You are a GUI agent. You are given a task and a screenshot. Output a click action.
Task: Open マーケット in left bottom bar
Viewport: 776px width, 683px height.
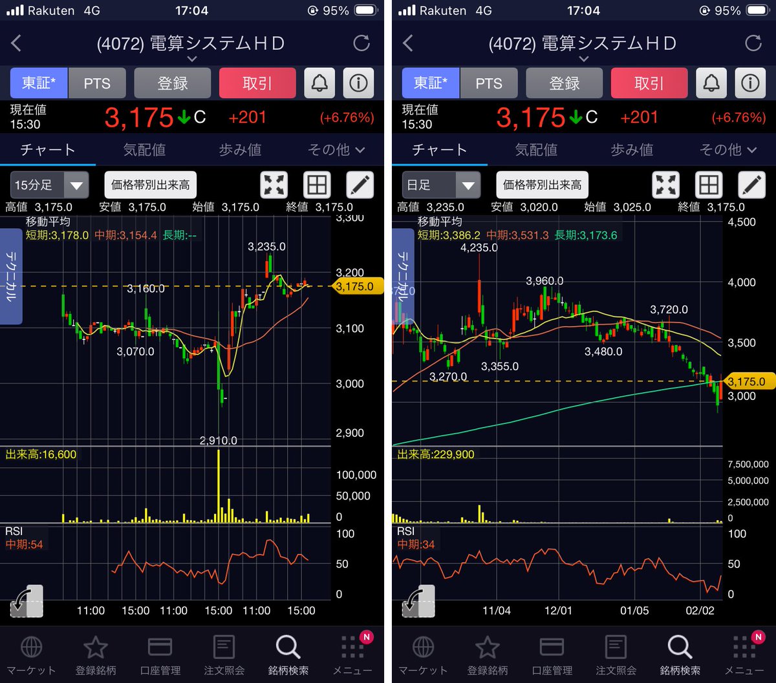click(x=32, y=655)
